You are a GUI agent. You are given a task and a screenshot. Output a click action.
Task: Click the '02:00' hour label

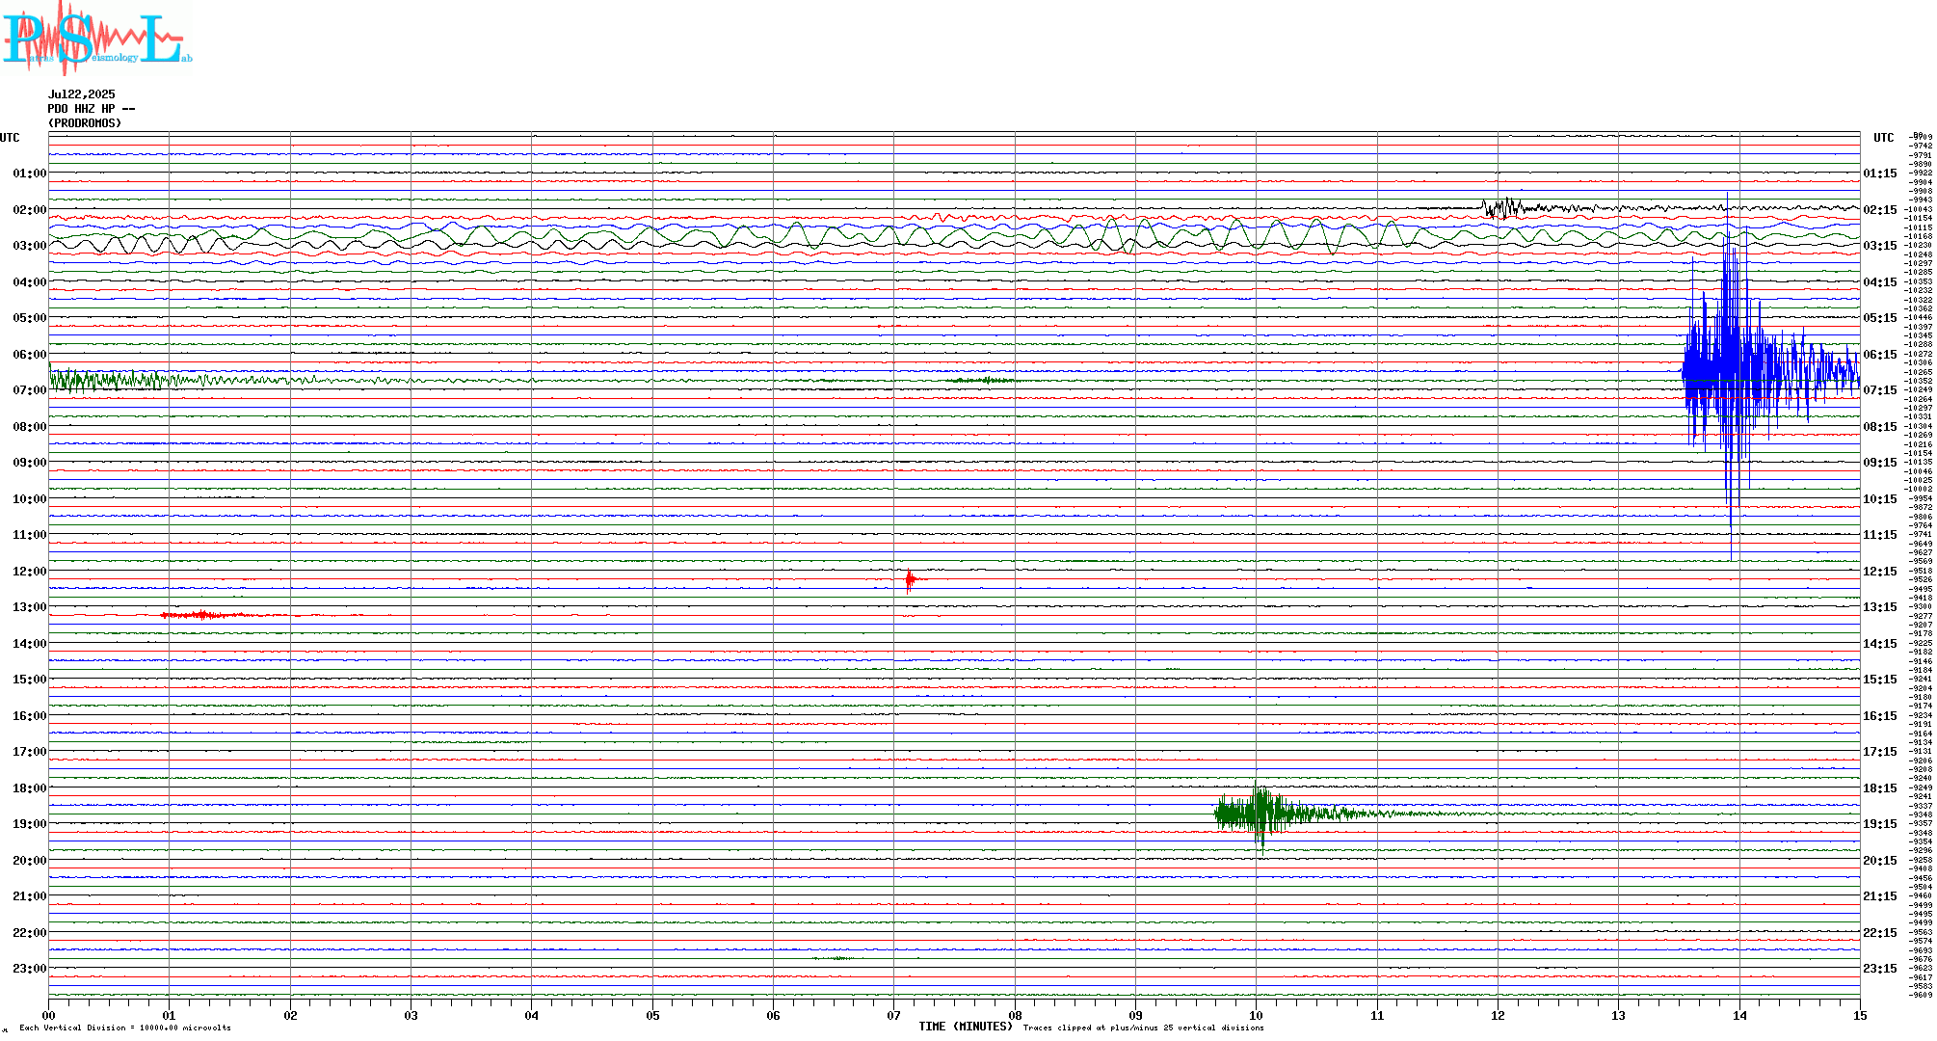pos(30,210)
